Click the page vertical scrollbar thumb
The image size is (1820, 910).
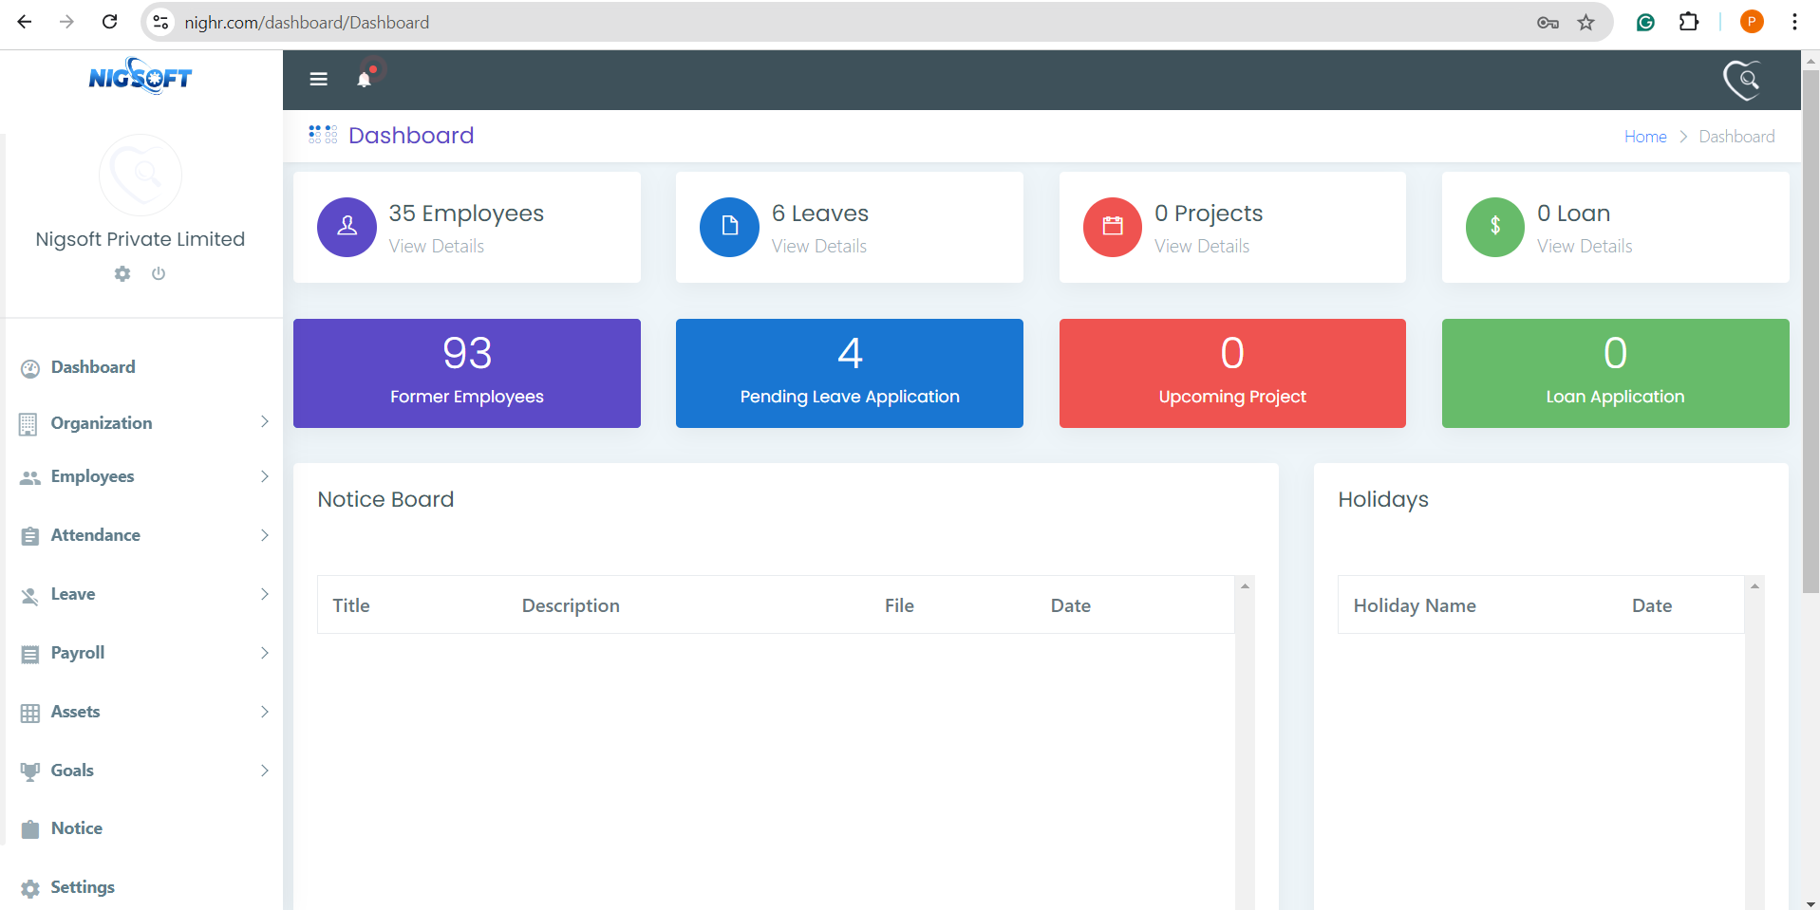point(1811,332)
